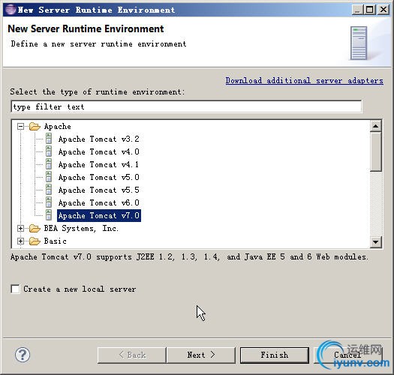Open Download additional server adapters link
This screenshot has width=394, height=375.
point(304,81)
